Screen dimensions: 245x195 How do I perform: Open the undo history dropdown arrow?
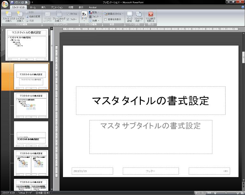(x=19, y=2)
